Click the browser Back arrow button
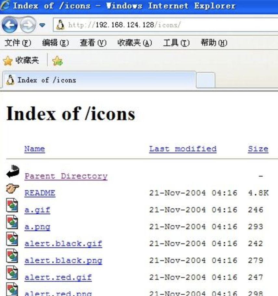Image resolution: width=278 pixels, height=296 pixels. click(10, 25)
